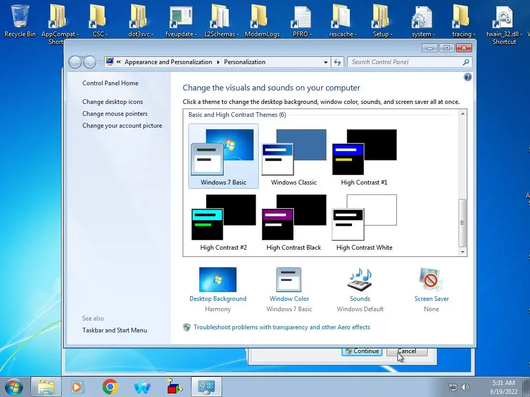Click the Window Color icon

289,280
